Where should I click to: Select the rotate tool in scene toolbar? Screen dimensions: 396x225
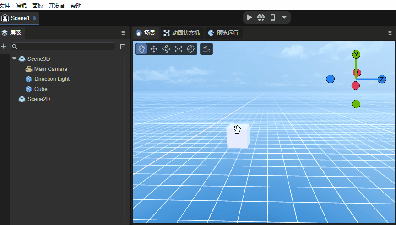coord(166,49)
